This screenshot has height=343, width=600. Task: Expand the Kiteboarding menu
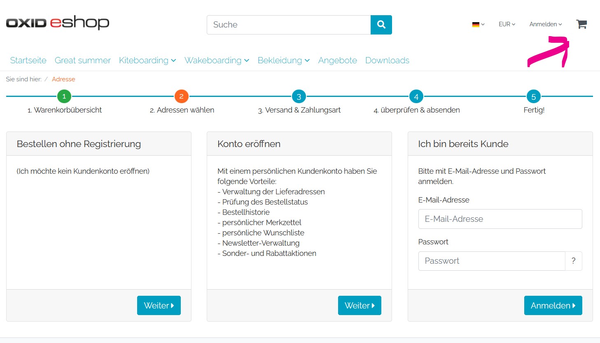[147, 60]
